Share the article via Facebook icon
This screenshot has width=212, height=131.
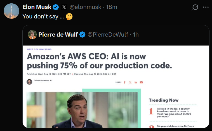[x=124, y=82]
